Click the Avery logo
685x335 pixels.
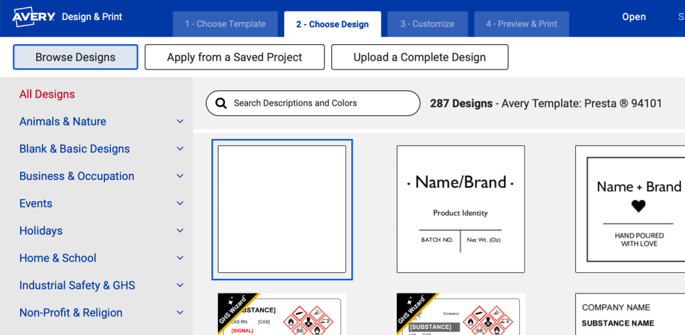[33, 17]
